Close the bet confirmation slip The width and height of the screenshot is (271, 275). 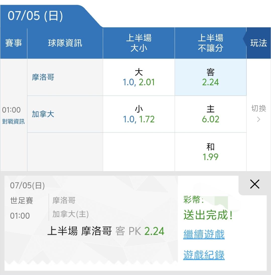click(x=255, y=184)
